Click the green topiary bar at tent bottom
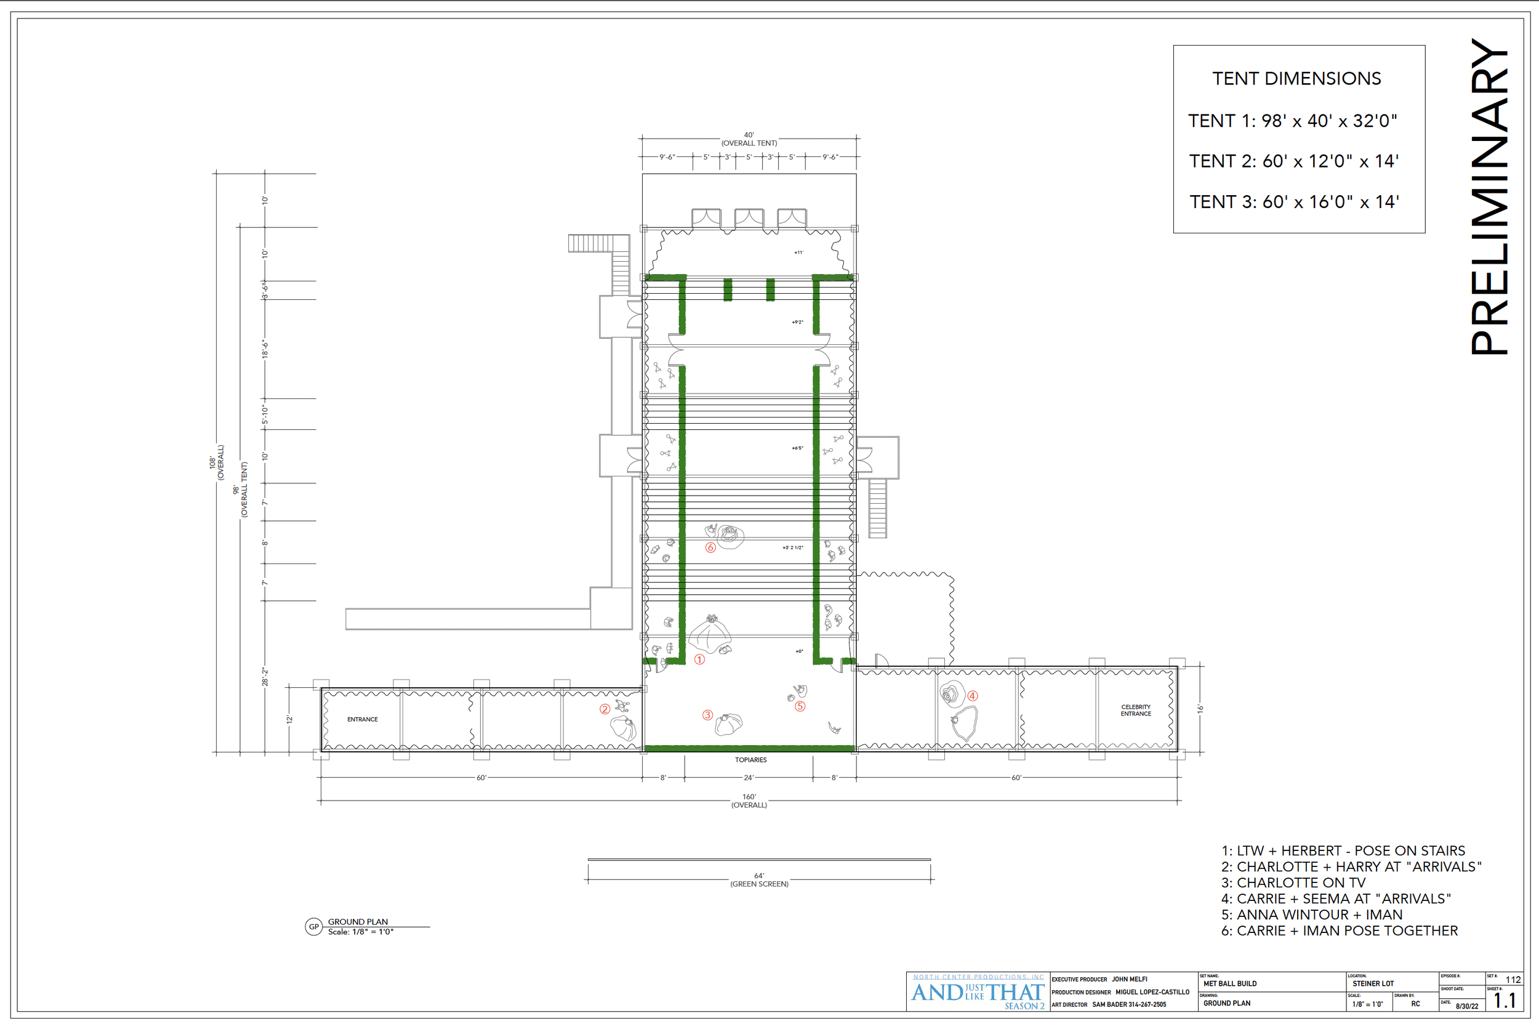1539x1029 pixels. click(749, 748)
